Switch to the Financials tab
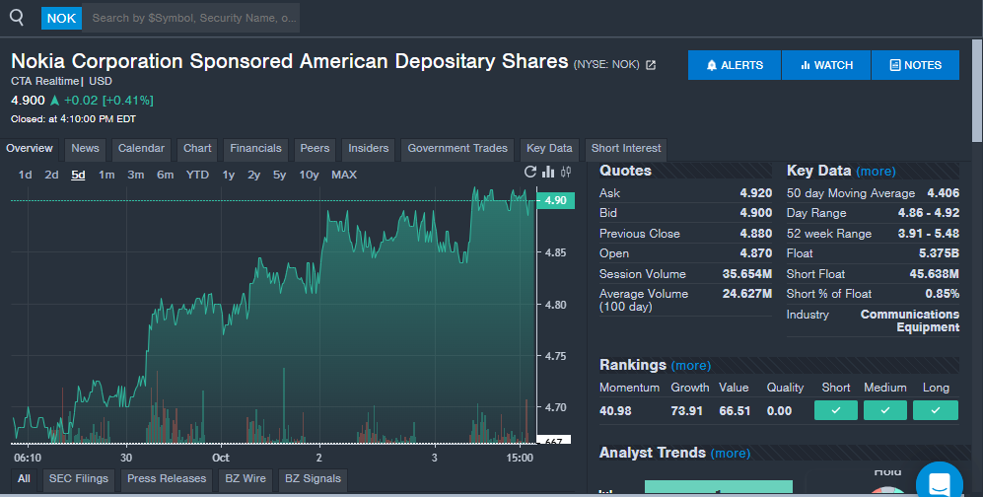 255,149
